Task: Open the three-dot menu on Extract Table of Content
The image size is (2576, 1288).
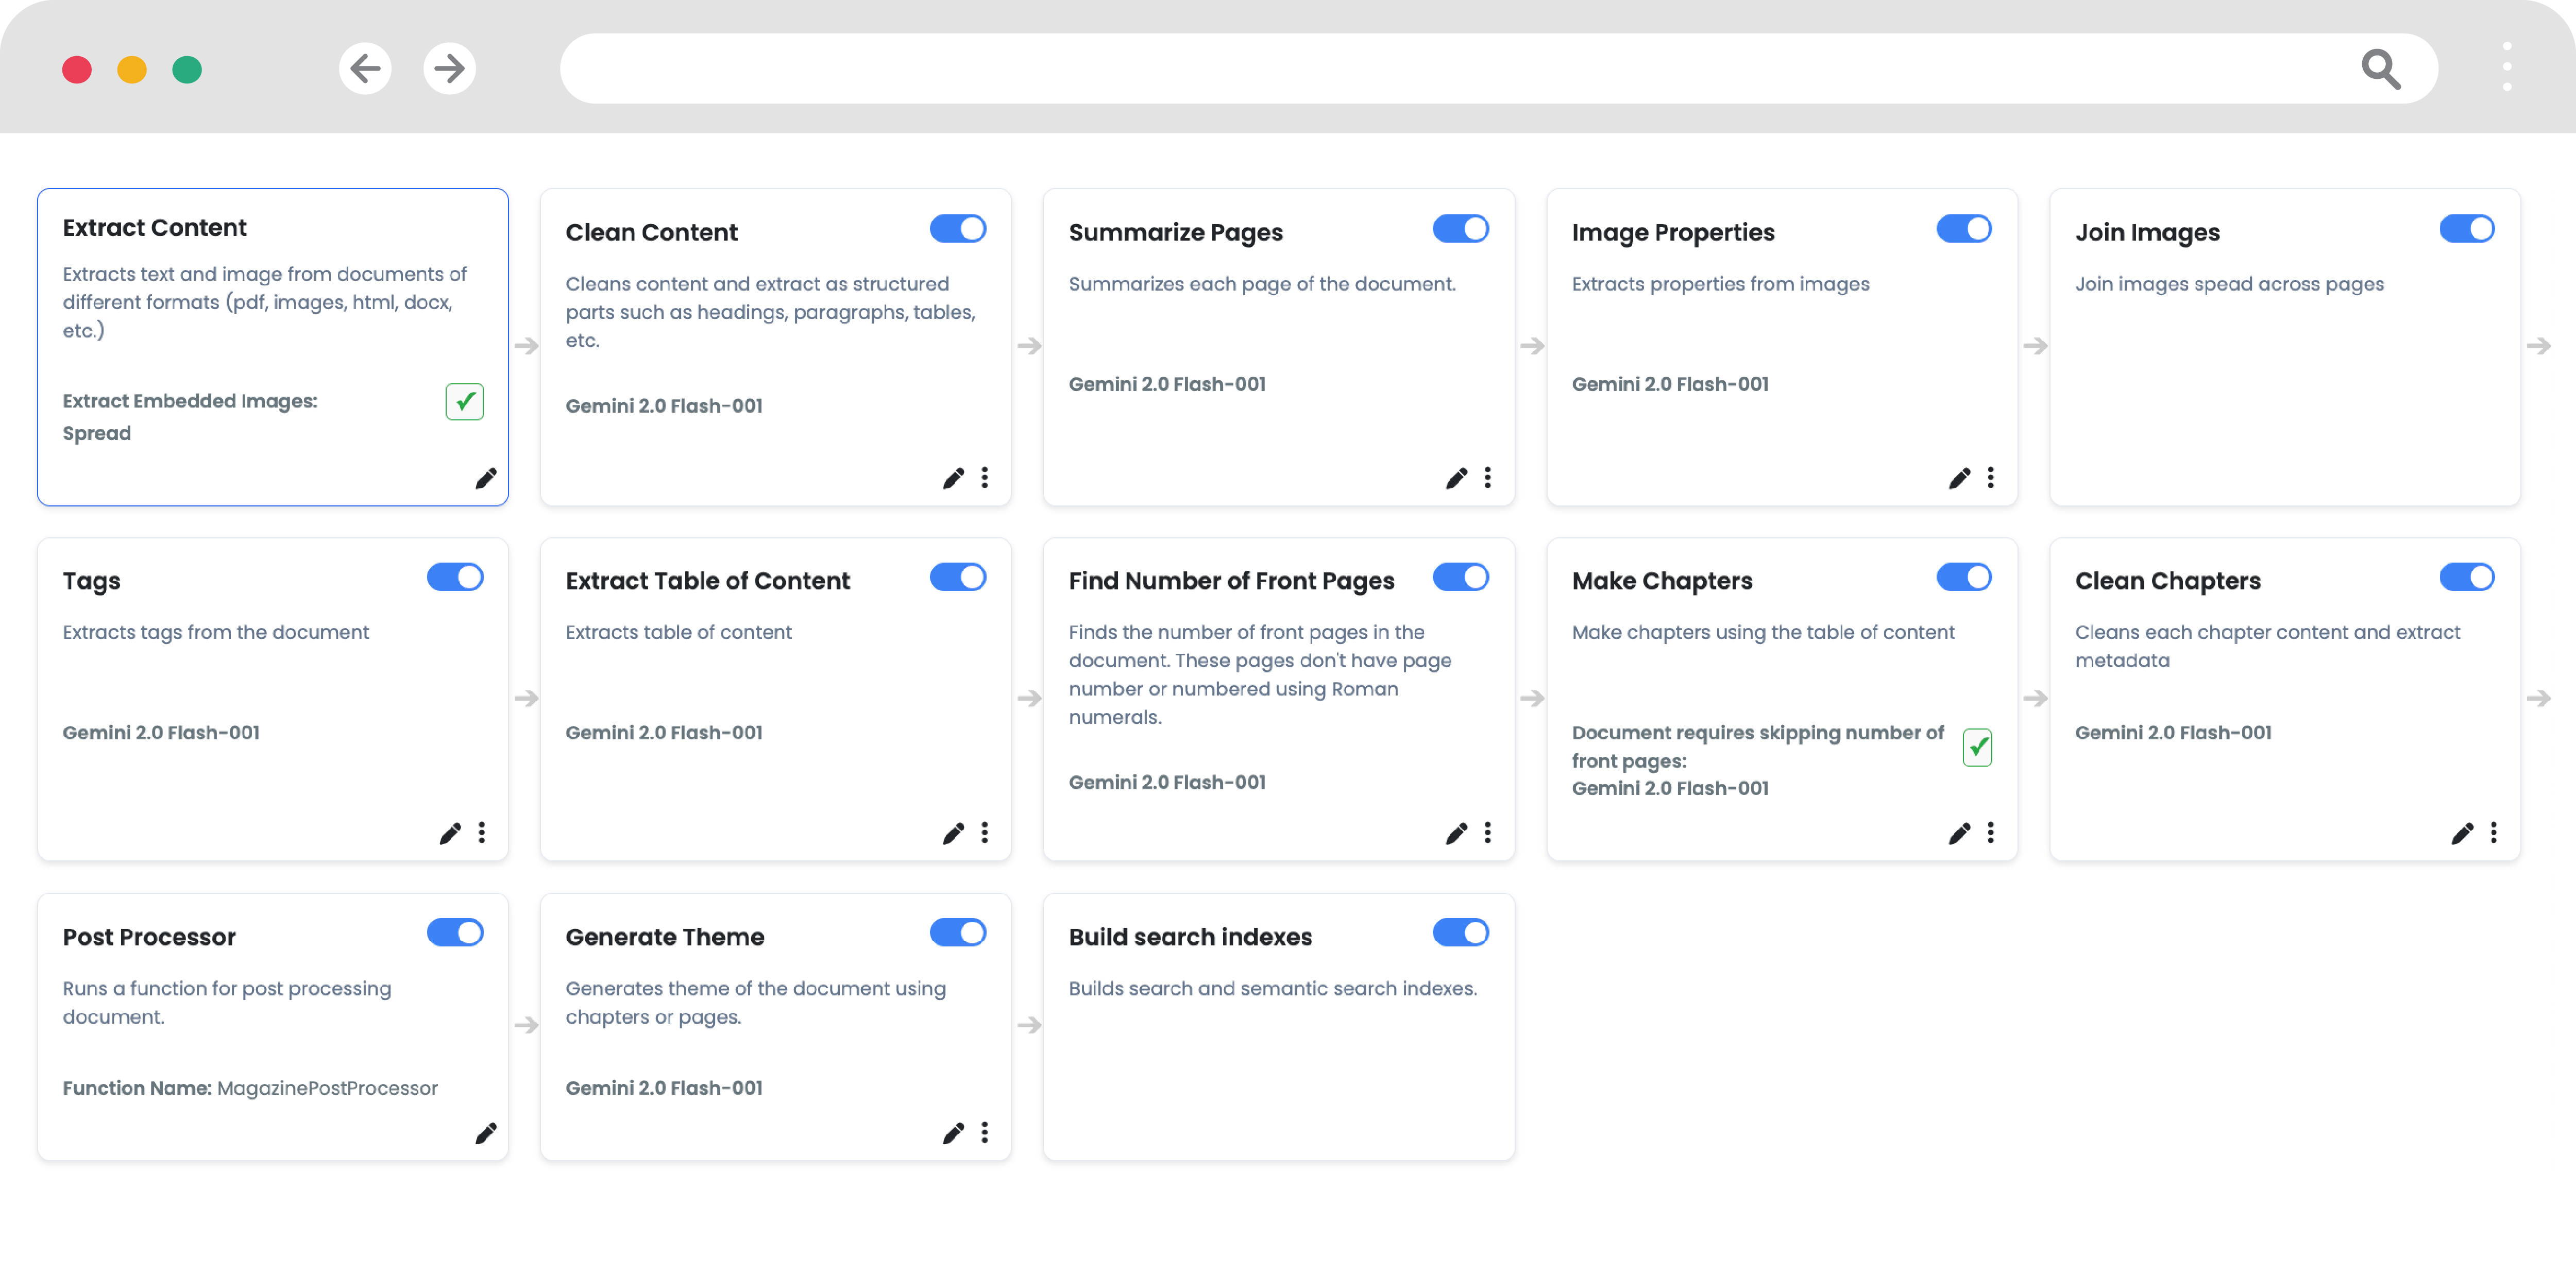Action: [985, 833]
